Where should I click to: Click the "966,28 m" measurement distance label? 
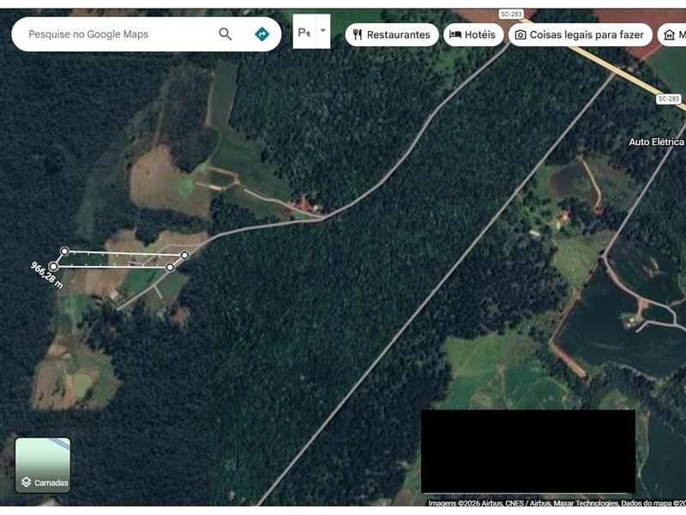47,275
